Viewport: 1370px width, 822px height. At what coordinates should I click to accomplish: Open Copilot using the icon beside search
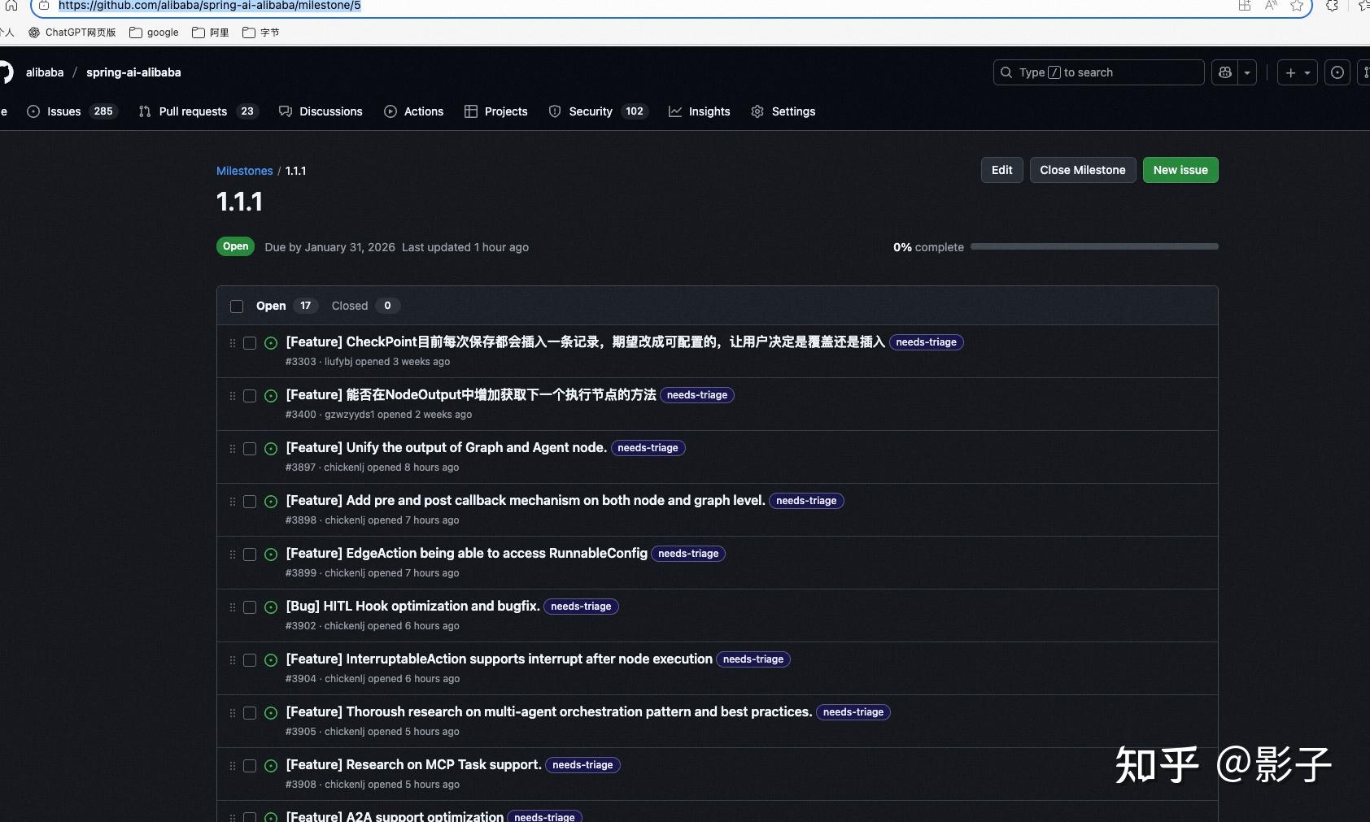[1225, 72]
